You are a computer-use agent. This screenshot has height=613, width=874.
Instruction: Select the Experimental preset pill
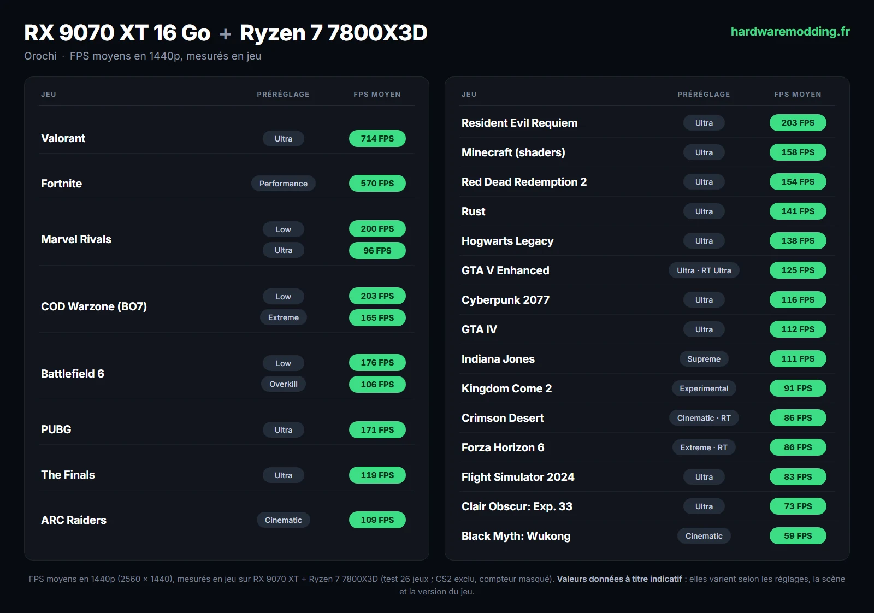click(704, 388)
